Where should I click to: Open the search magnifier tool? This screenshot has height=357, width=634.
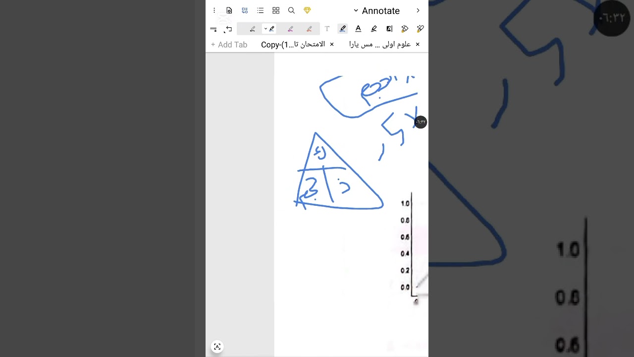coord(291,10)
